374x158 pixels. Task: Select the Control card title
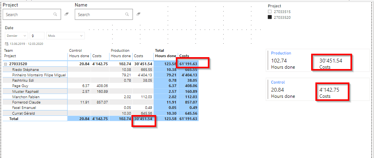278,82
